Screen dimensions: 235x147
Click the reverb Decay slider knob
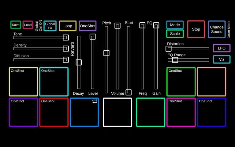pyautogui.click(x=79, y=62)
